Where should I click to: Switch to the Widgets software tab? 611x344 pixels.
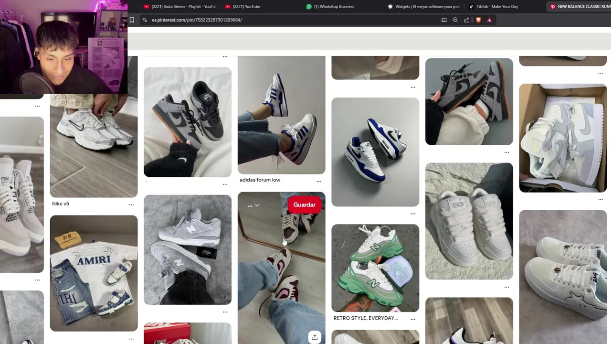[423, 7]
